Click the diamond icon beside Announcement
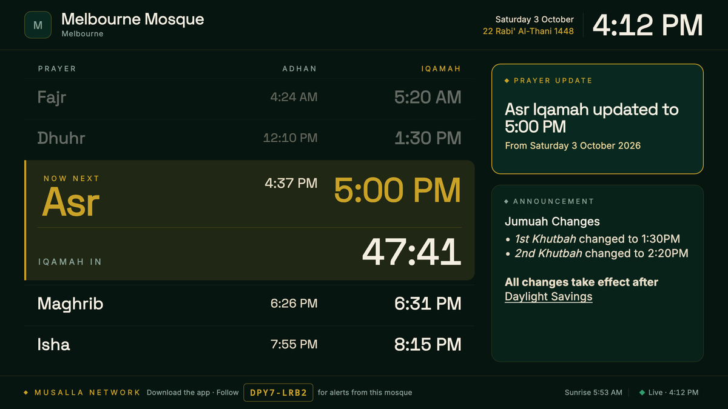The height and width of the screenshot is (409, 728). (507, 201)
